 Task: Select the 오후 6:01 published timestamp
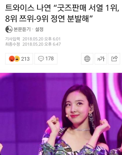pos(52,39)
